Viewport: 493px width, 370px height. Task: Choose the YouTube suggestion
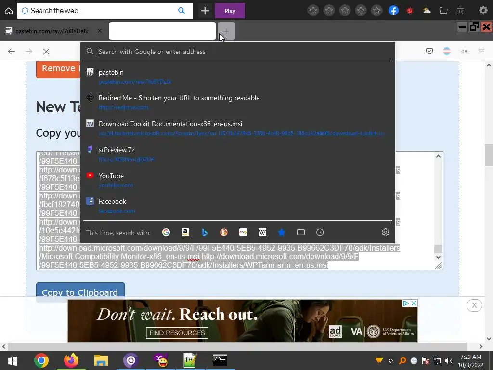click(x=238, y=180)
